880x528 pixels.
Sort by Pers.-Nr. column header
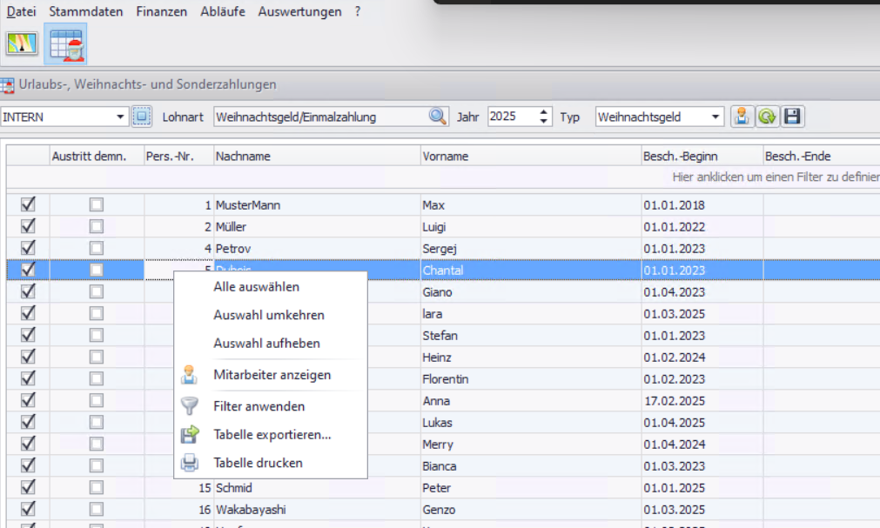[x=179, y=156]
